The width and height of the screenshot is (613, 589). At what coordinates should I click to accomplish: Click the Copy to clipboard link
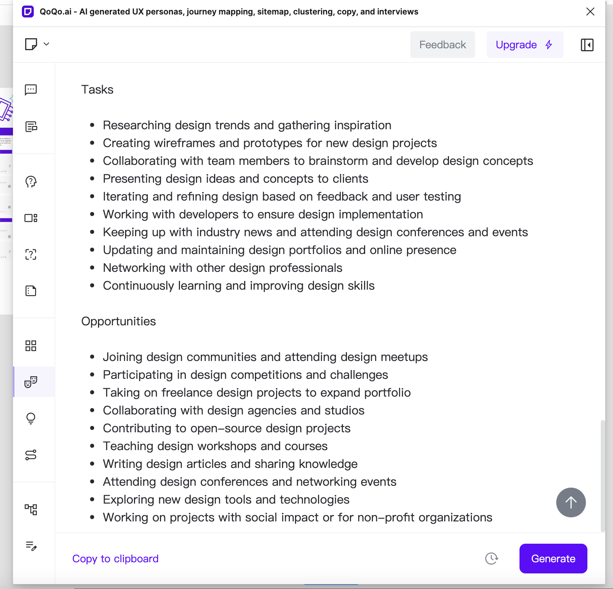pos(115,559)
